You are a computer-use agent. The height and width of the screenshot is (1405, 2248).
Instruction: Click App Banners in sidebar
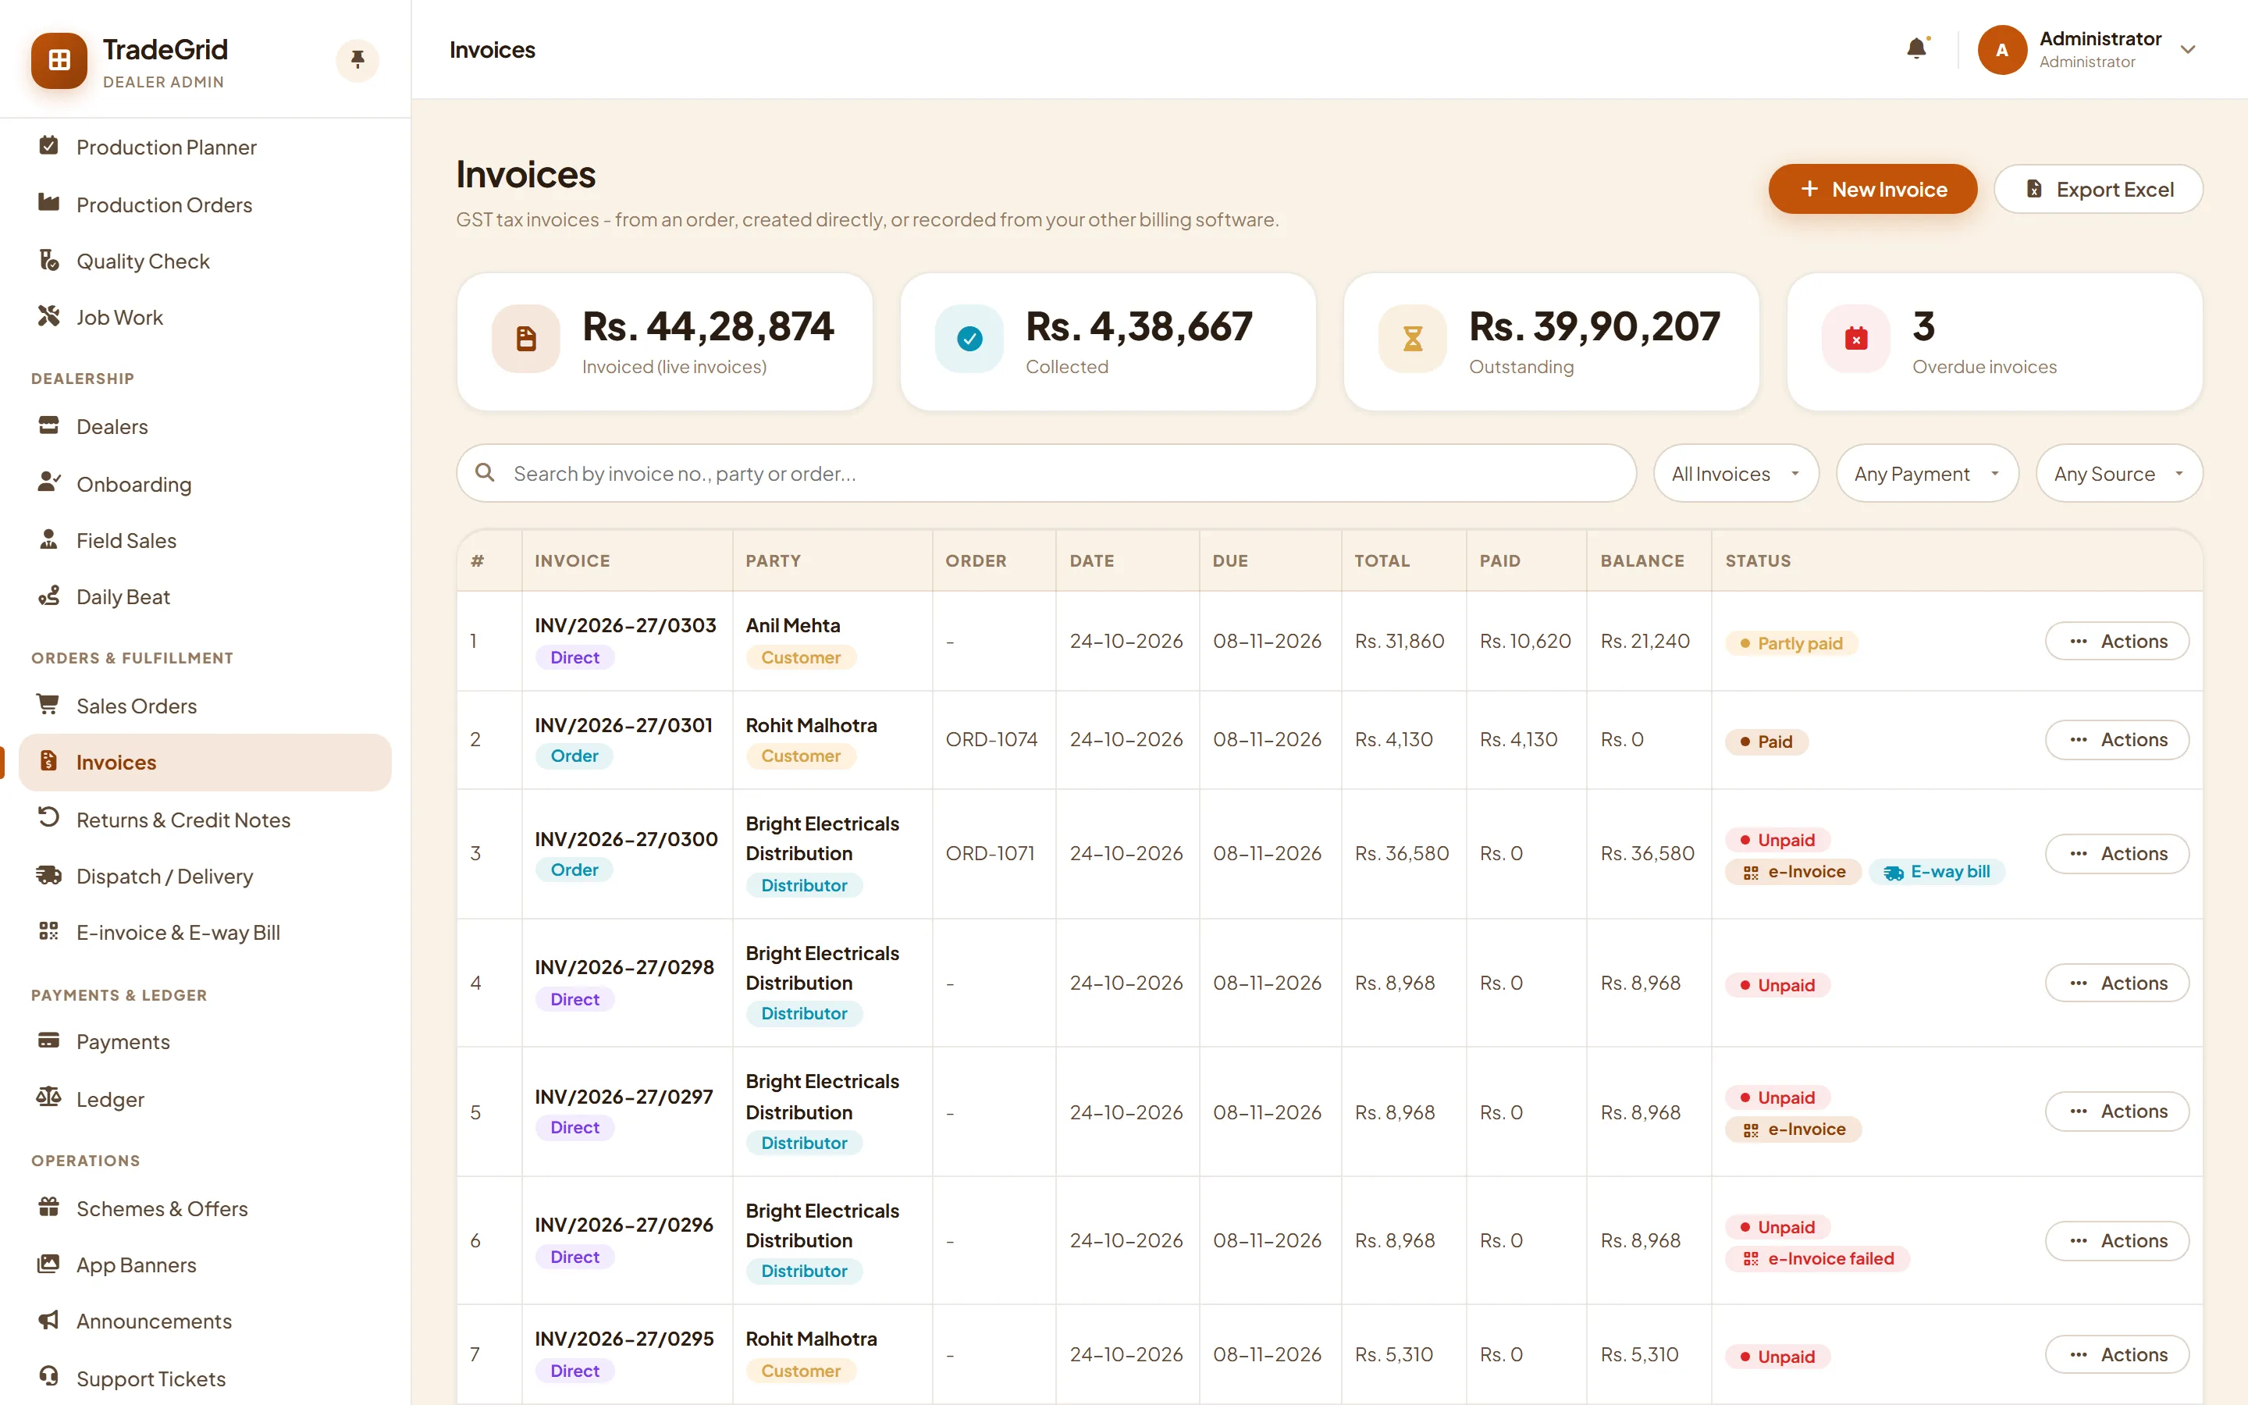pos(205,1264)
